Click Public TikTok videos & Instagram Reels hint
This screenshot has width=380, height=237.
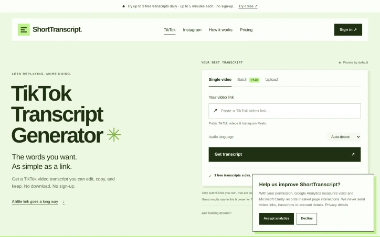[237, 123]
